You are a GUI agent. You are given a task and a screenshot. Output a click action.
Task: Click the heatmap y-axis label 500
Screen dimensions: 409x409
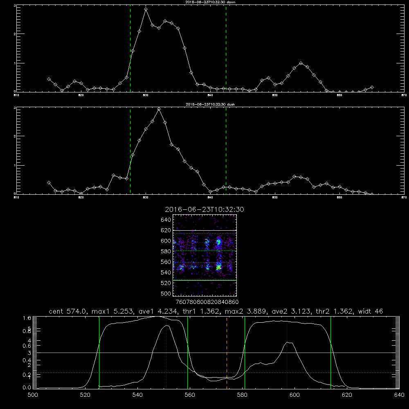[166, 293]
